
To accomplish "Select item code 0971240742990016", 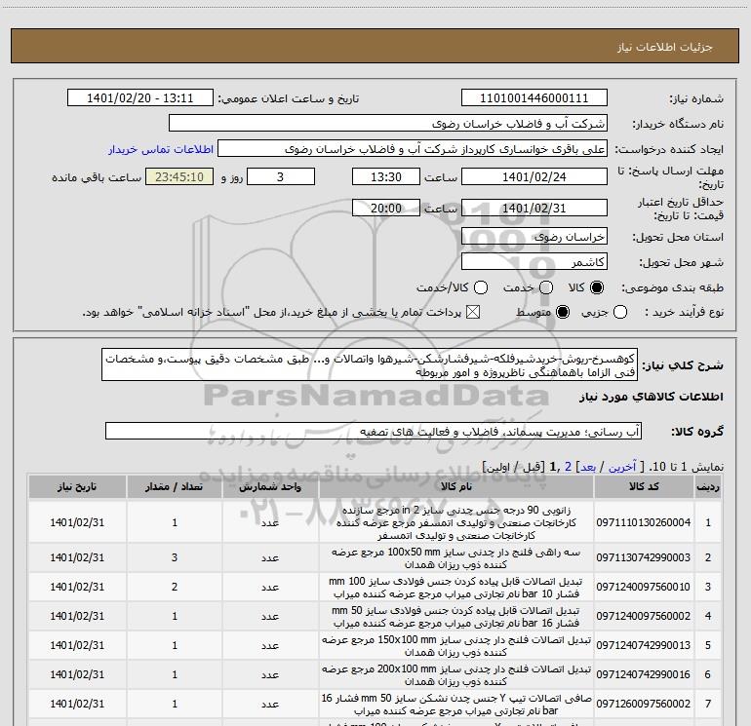I will coord(644,674).
